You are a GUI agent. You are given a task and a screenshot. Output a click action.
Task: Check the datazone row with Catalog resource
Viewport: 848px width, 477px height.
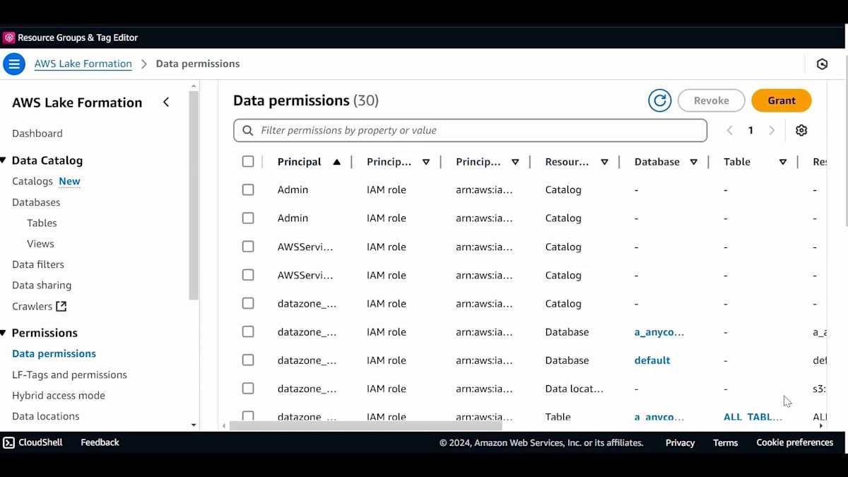(x=248, y=303)
